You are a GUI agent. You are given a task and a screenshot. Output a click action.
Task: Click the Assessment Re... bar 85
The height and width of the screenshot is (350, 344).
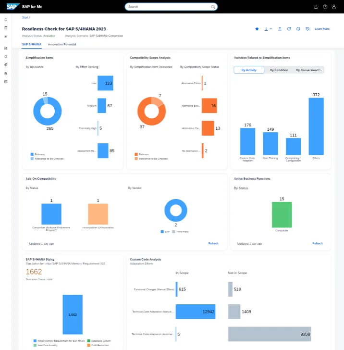[x=103, y=150]
